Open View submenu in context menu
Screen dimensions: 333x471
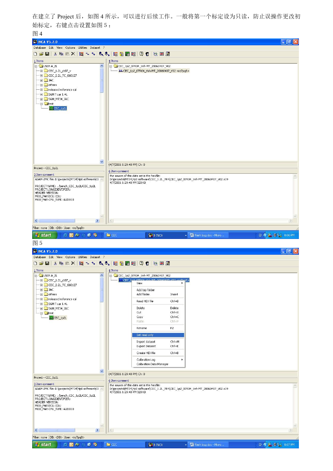158,283
